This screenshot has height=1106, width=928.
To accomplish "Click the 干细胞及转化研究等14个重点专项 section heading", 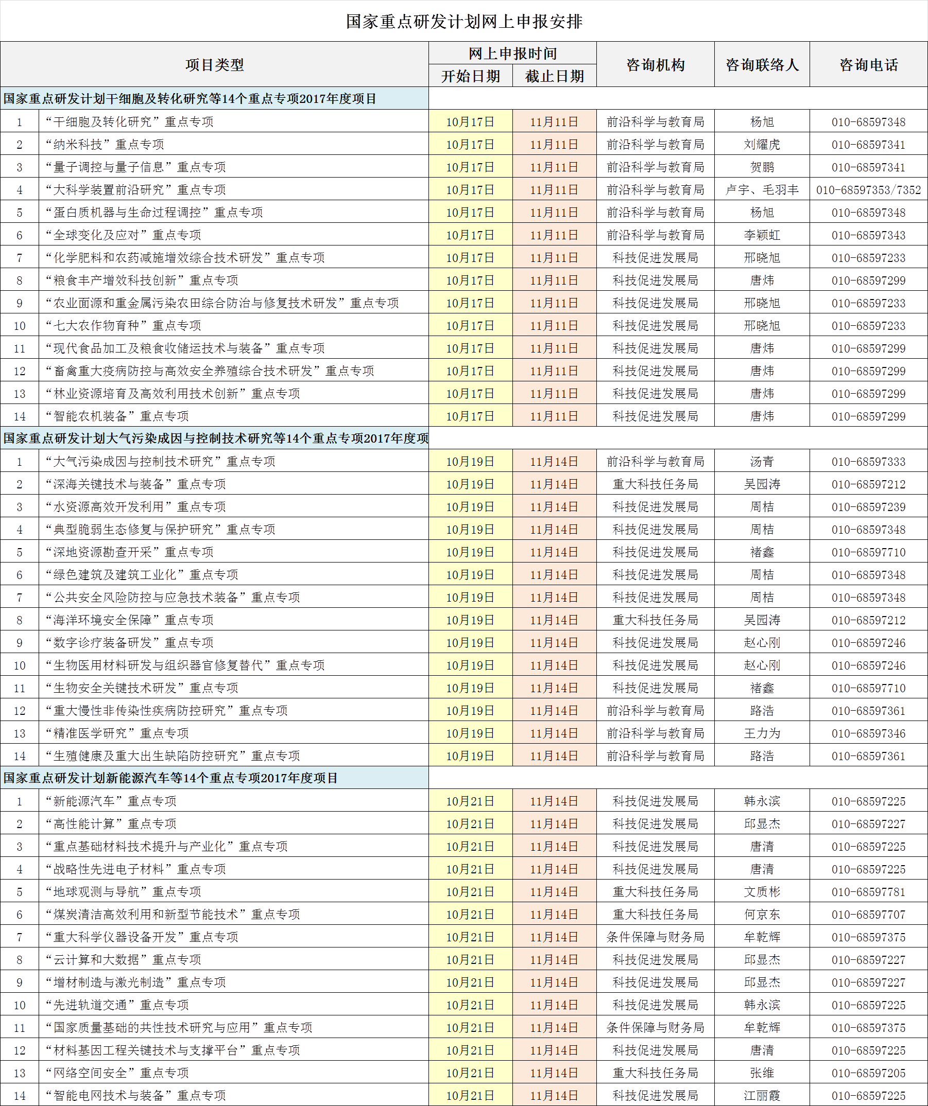I will tap(190, 99).
